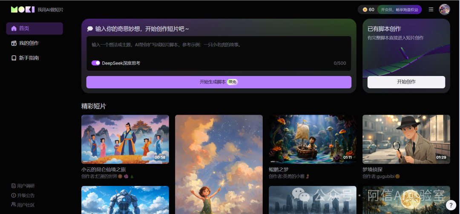Click the info icon beside 升级公告
Screen dimensions: 460x214
click(13, 195)
